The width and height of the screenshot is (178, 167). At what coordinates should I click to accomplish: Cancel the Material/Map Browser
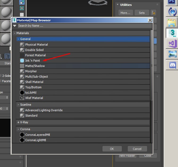coord(137,149)
